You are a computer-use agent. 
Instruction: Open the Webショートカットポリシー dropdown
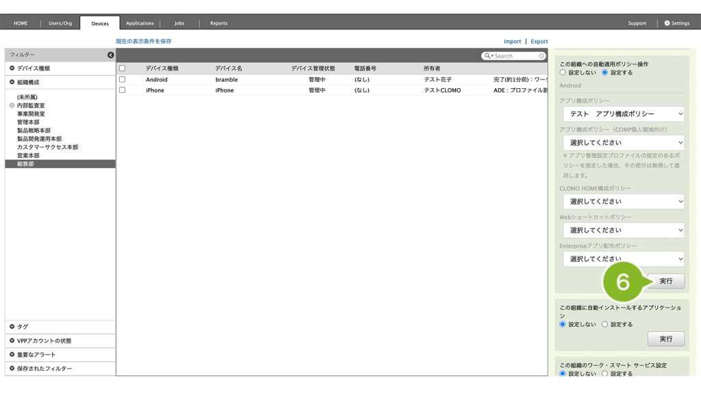coord(623,231)
